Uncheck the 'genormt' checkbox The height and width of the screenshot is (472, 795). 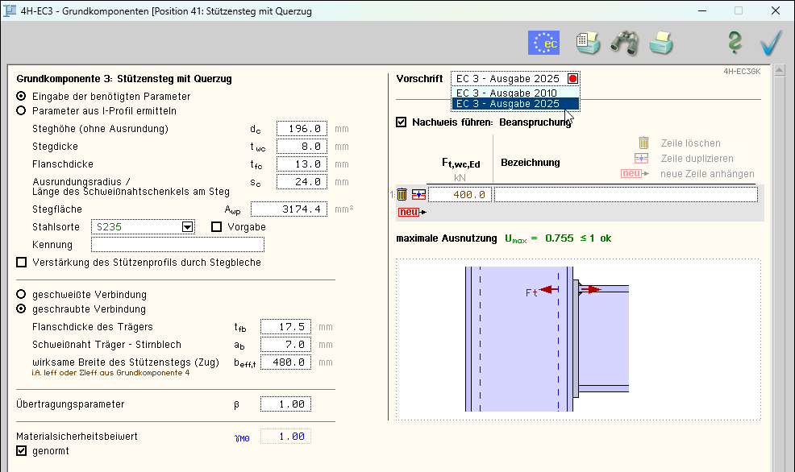[x=21, y=451]
